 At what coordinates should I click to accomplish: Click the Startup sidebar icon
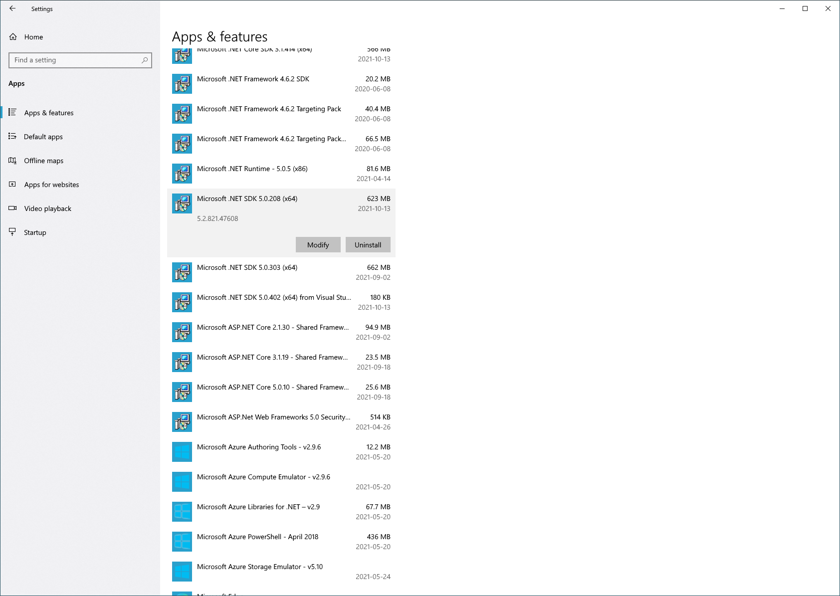[12, 232]
